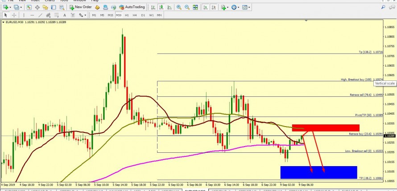Draw a horizontal line tool
This screenshot has height=191, width=397.
[x=33, y=15]
